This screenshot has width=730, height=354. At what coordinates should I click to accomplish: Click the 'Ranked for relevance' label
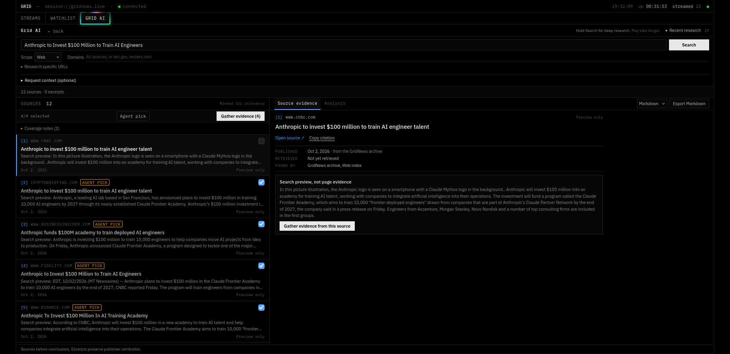coord(242,104)
